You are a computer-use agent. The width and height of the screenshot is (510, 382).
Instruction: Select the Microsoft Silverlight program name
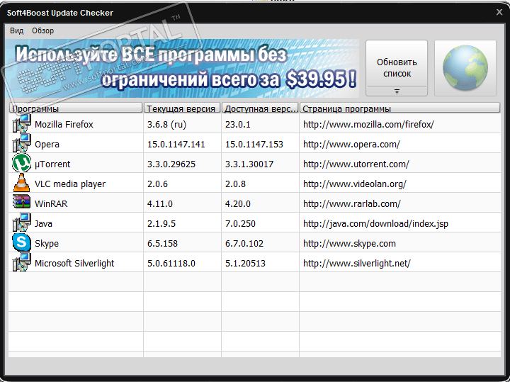tap(74, 263)
